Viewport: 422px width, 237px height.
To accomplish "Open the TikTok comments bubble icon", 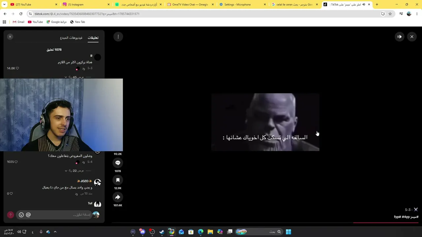I will tap(118, 163).
